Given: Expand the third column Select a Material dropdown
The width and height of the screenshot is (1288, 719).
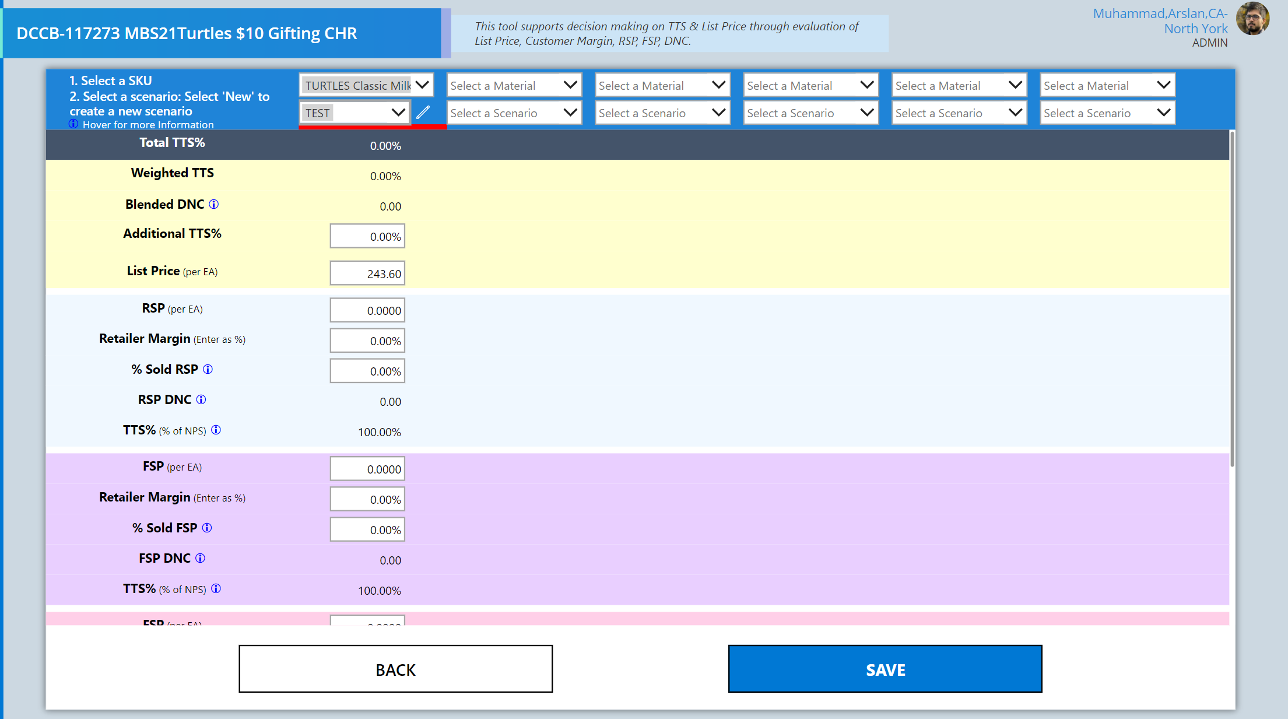Looking at the screenshot, I should pyautogui.click(x=662, y=85).
